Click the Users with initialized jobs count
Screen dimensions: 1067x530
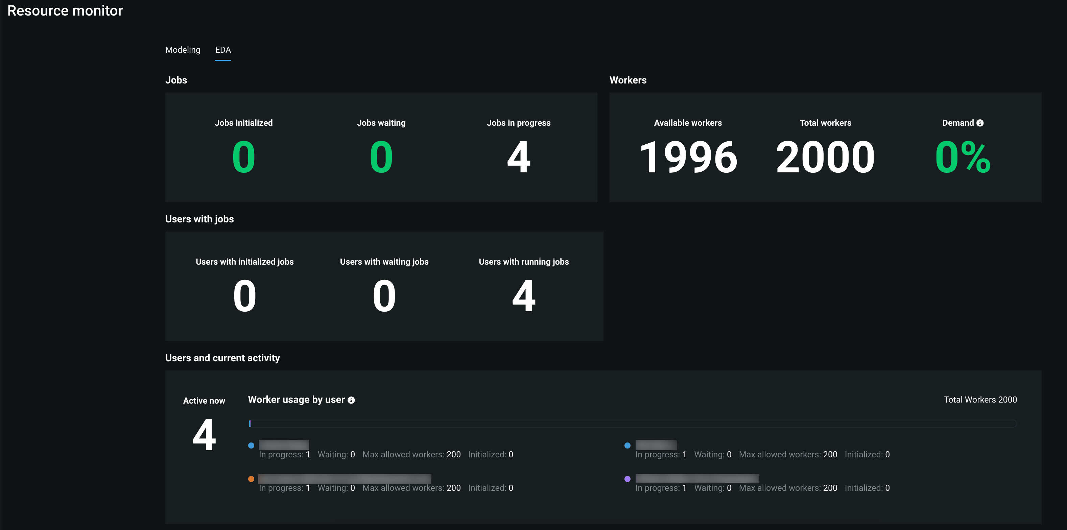[244, 296]
